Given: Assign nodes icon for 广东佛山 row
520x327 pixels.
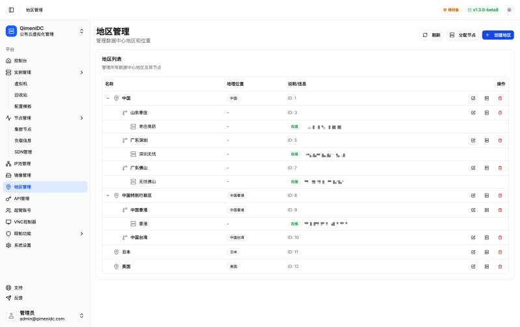Looking at the screenshot, I should point(487,168).
